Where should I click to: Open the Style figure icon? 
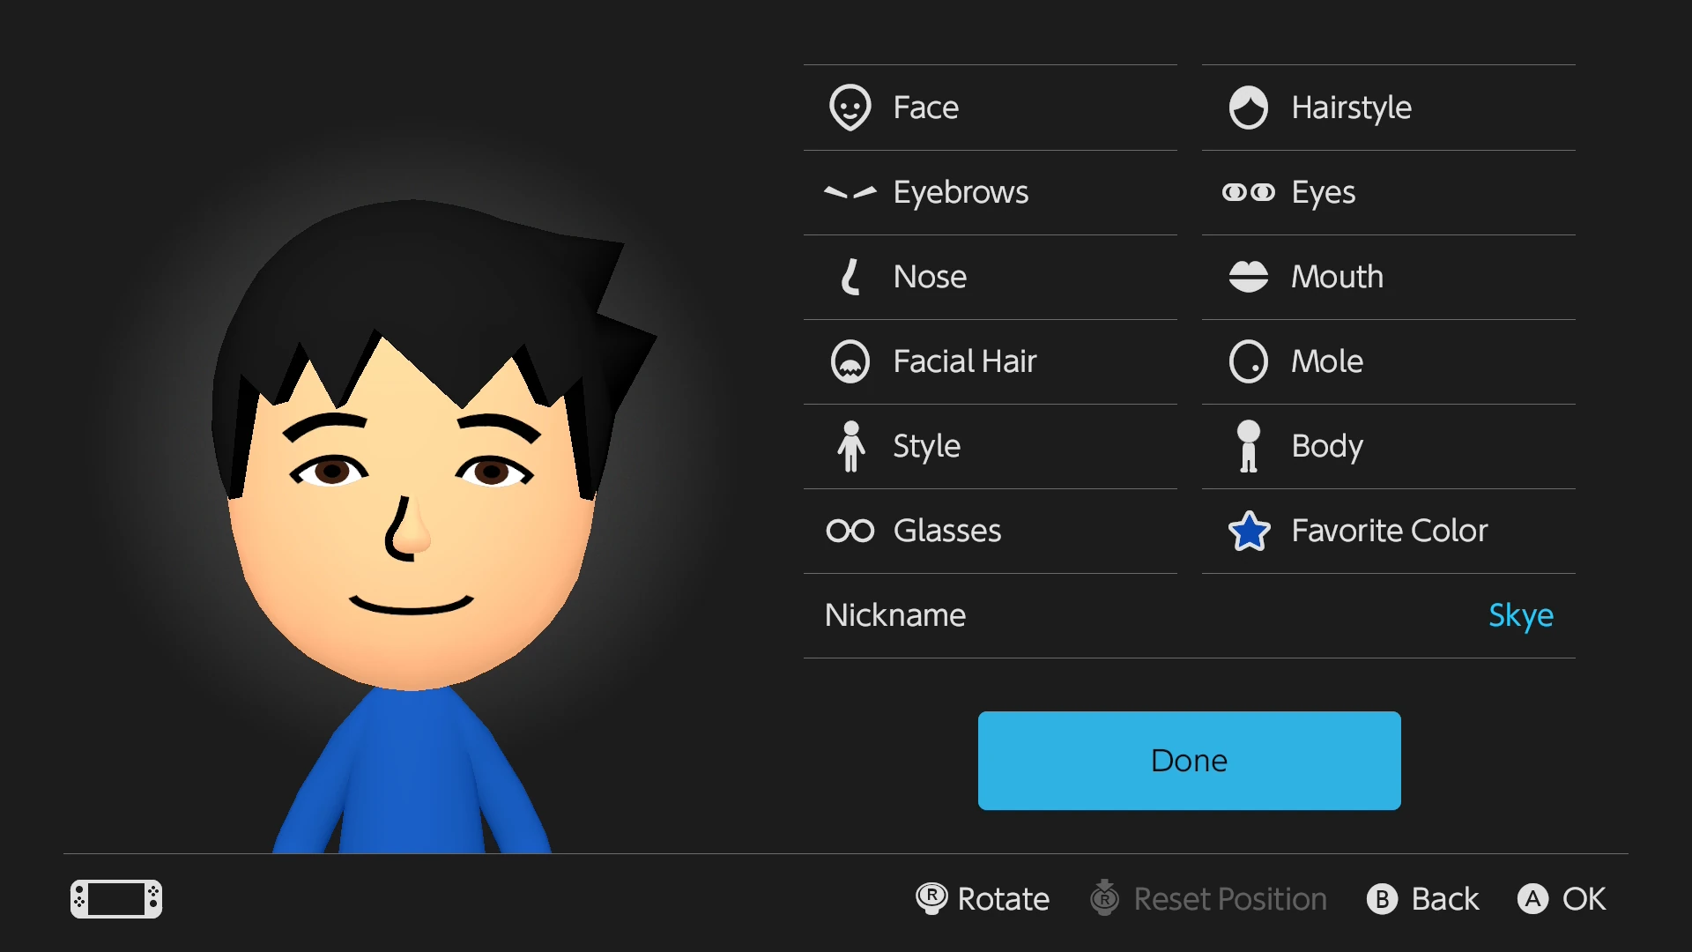click(x=850, y=445)
